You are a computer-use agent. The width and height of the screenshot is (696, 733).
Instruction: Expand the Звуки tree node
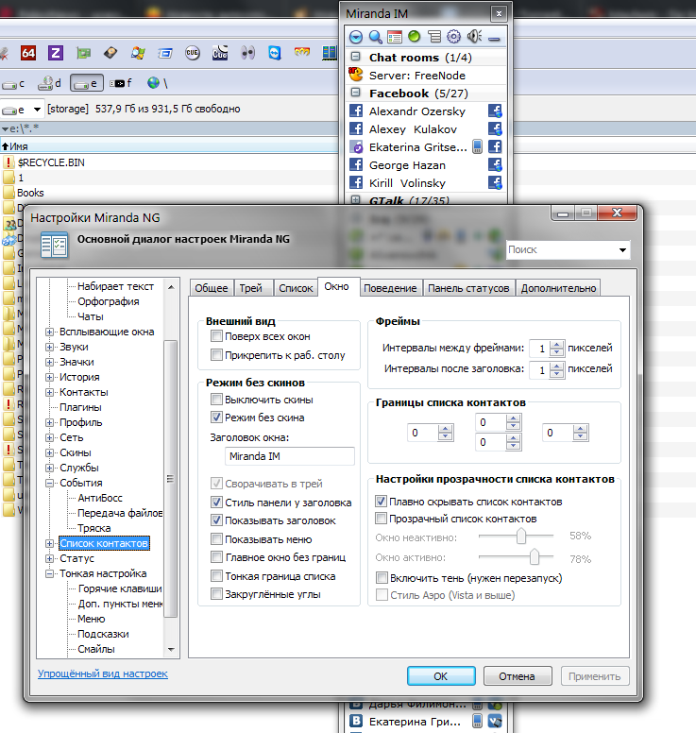(x=49, y=347)
